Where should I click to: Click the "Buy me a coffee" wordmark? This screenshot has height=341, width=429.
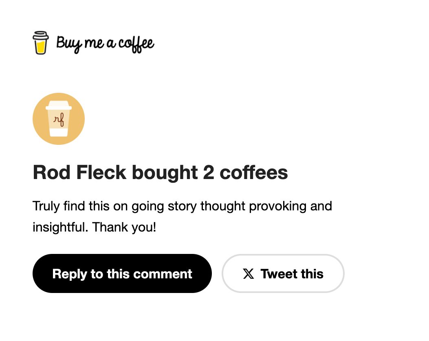pos(105,43)
